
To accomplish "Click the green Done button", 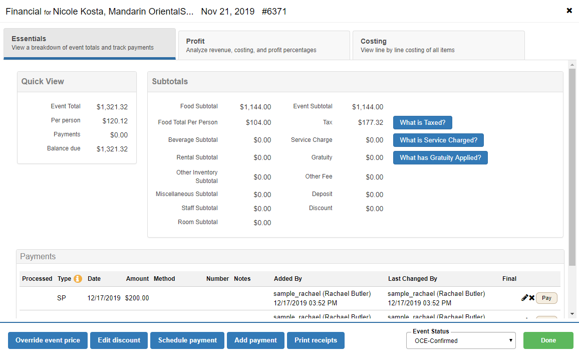I will (548, 340).
